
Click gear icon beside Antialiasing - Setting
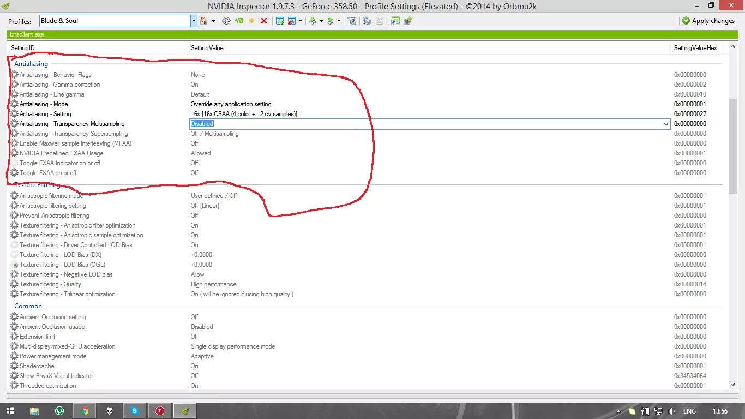coord(14,114)
